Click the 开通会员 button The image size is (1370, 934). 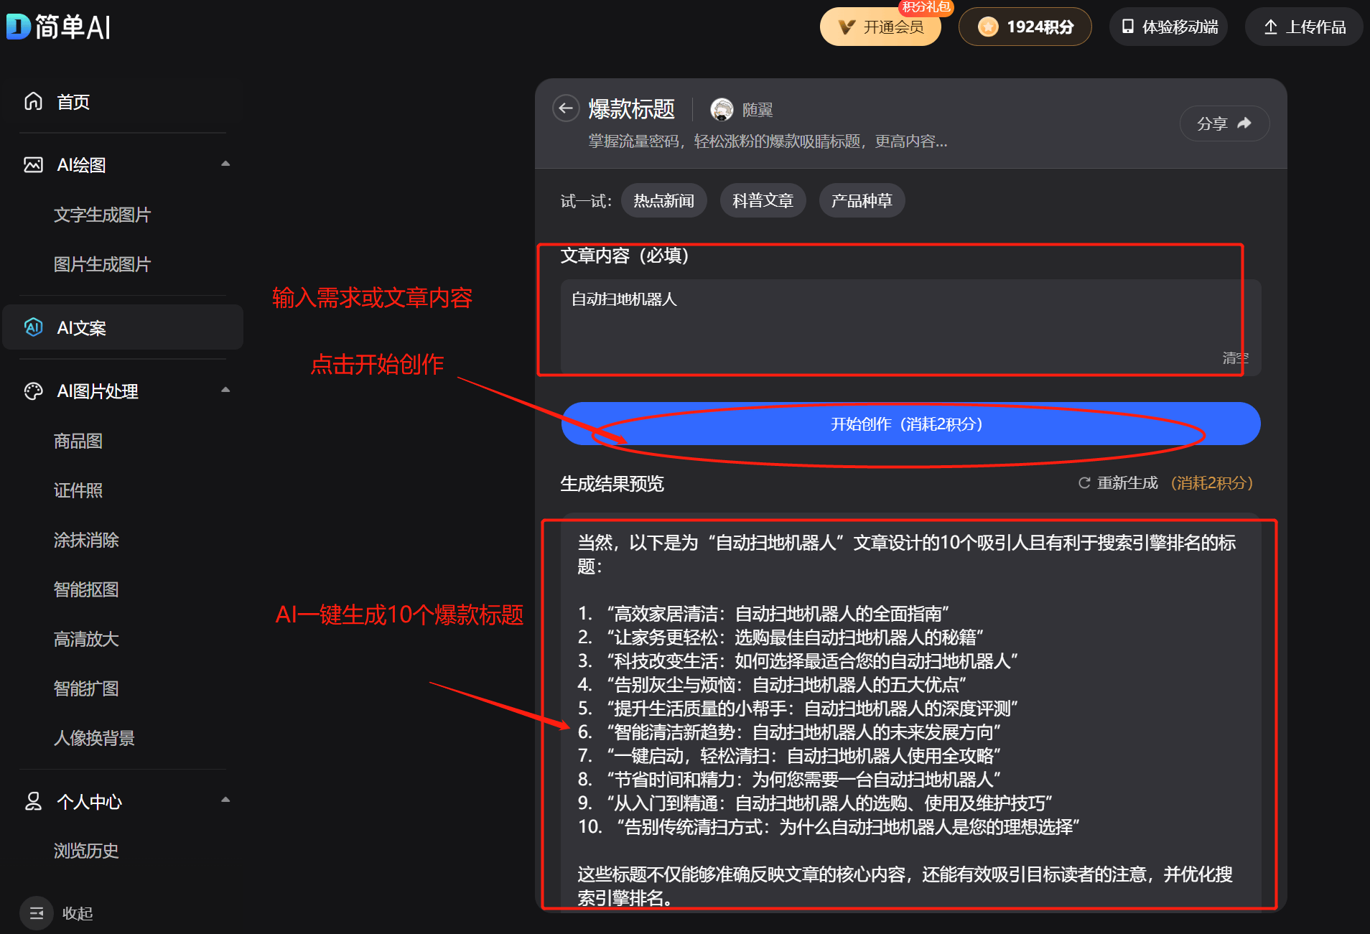click(x=880, y=27)
